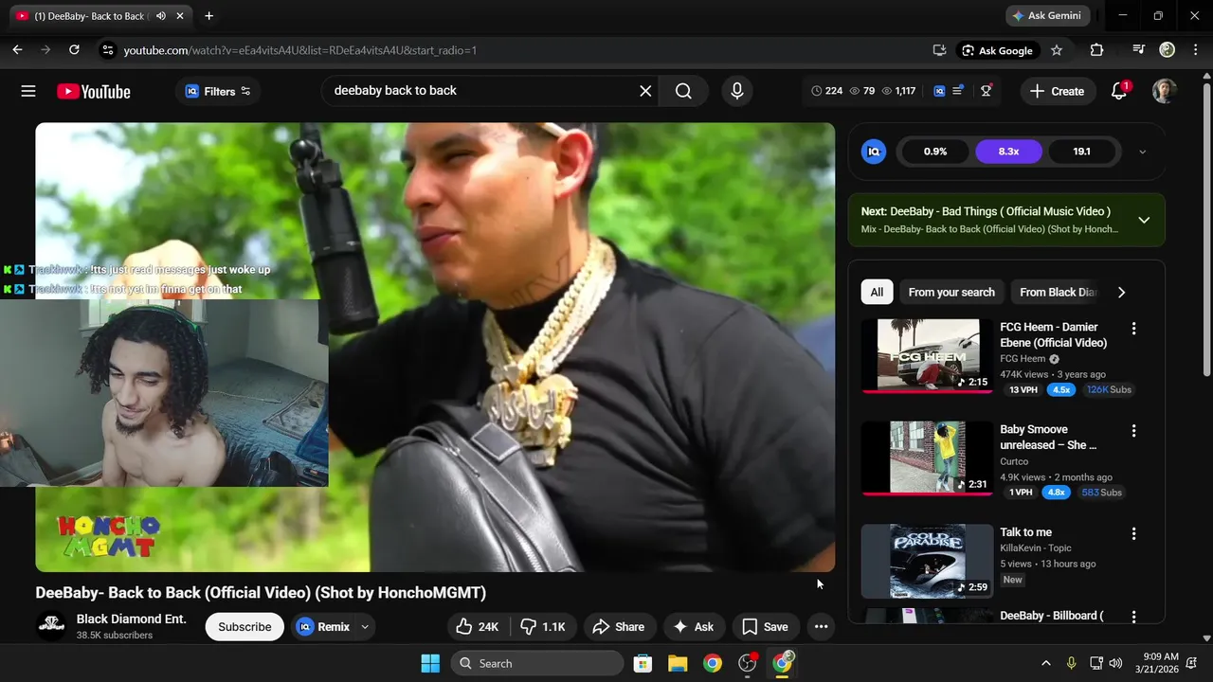Open Black Diamond Ent. channel avatar
The image size is (1213, 682).
pos(51,626)
